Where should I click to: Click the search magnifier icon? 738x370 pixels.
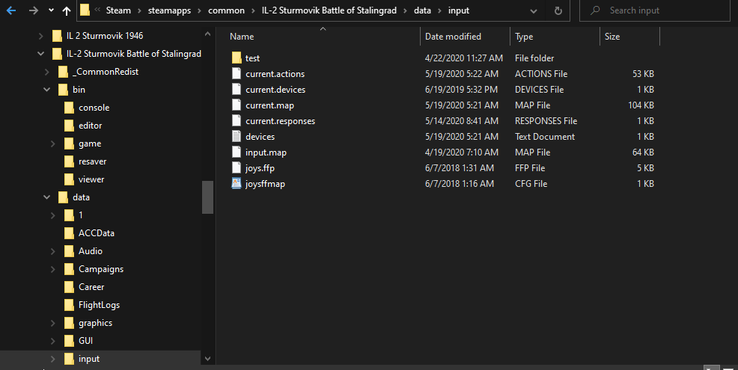[x=595, y=10]
